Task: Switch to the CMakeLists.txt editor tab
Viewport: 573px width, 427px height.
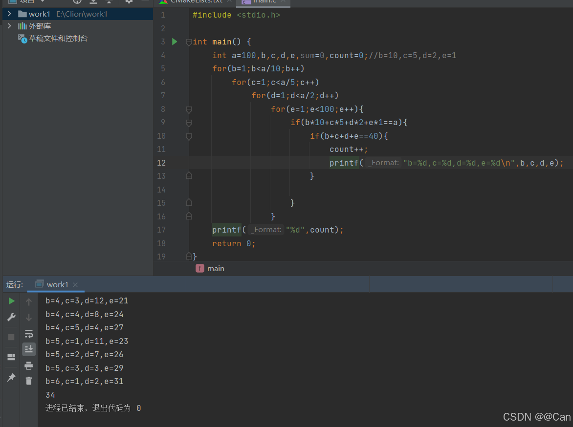Action: click(196, 2)
